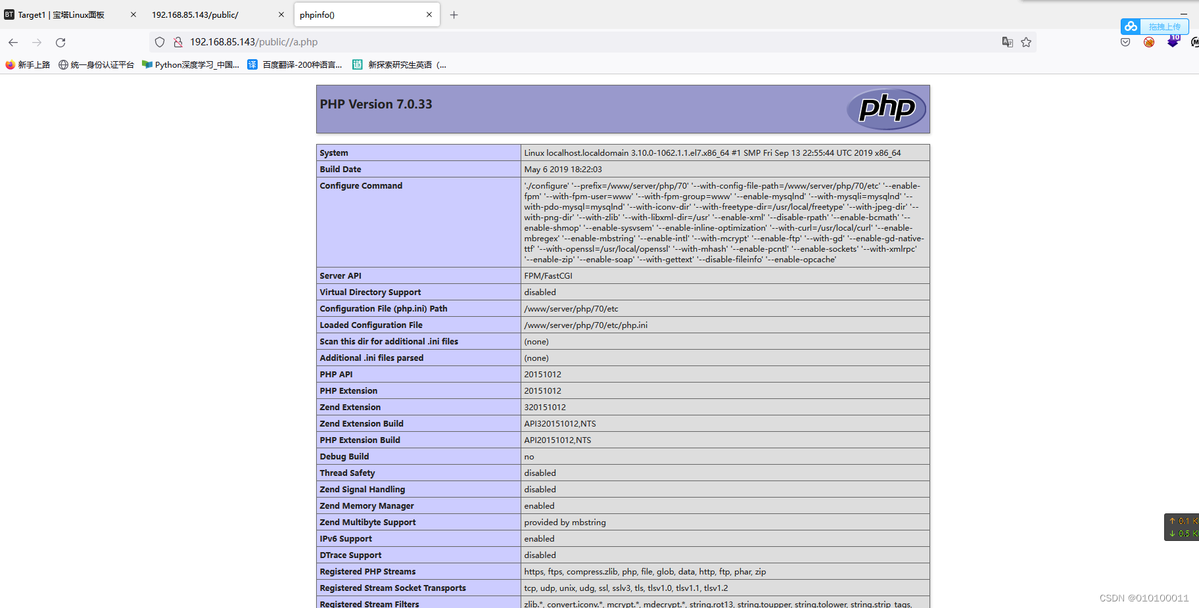Click the Server API value FPM/FastCGI
The width and height of the screenshot is (1199, 608).
tap(548, 276)
